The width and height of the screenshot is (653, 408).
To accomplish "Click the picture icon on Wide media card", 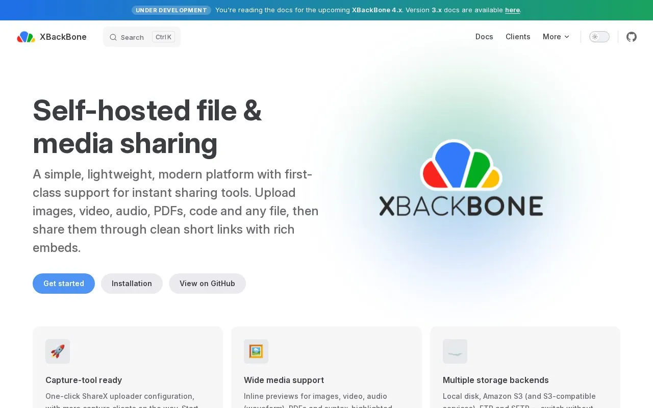I will [x=256, y=351].
